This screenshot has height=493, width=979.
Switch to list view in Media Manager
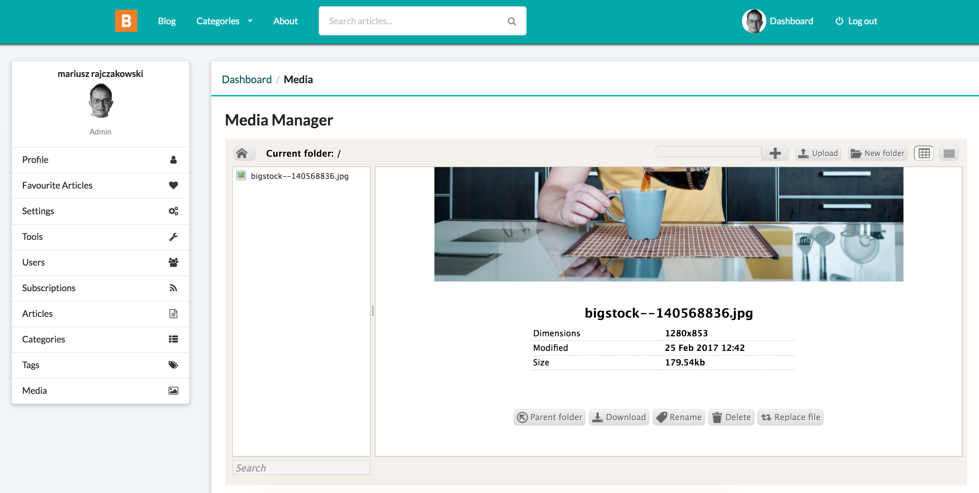(x=949, y=153)
